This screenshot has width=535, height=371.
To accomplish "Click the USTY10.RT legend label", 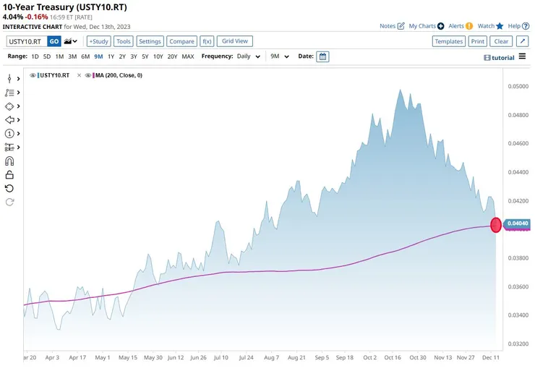I will 55,75.
